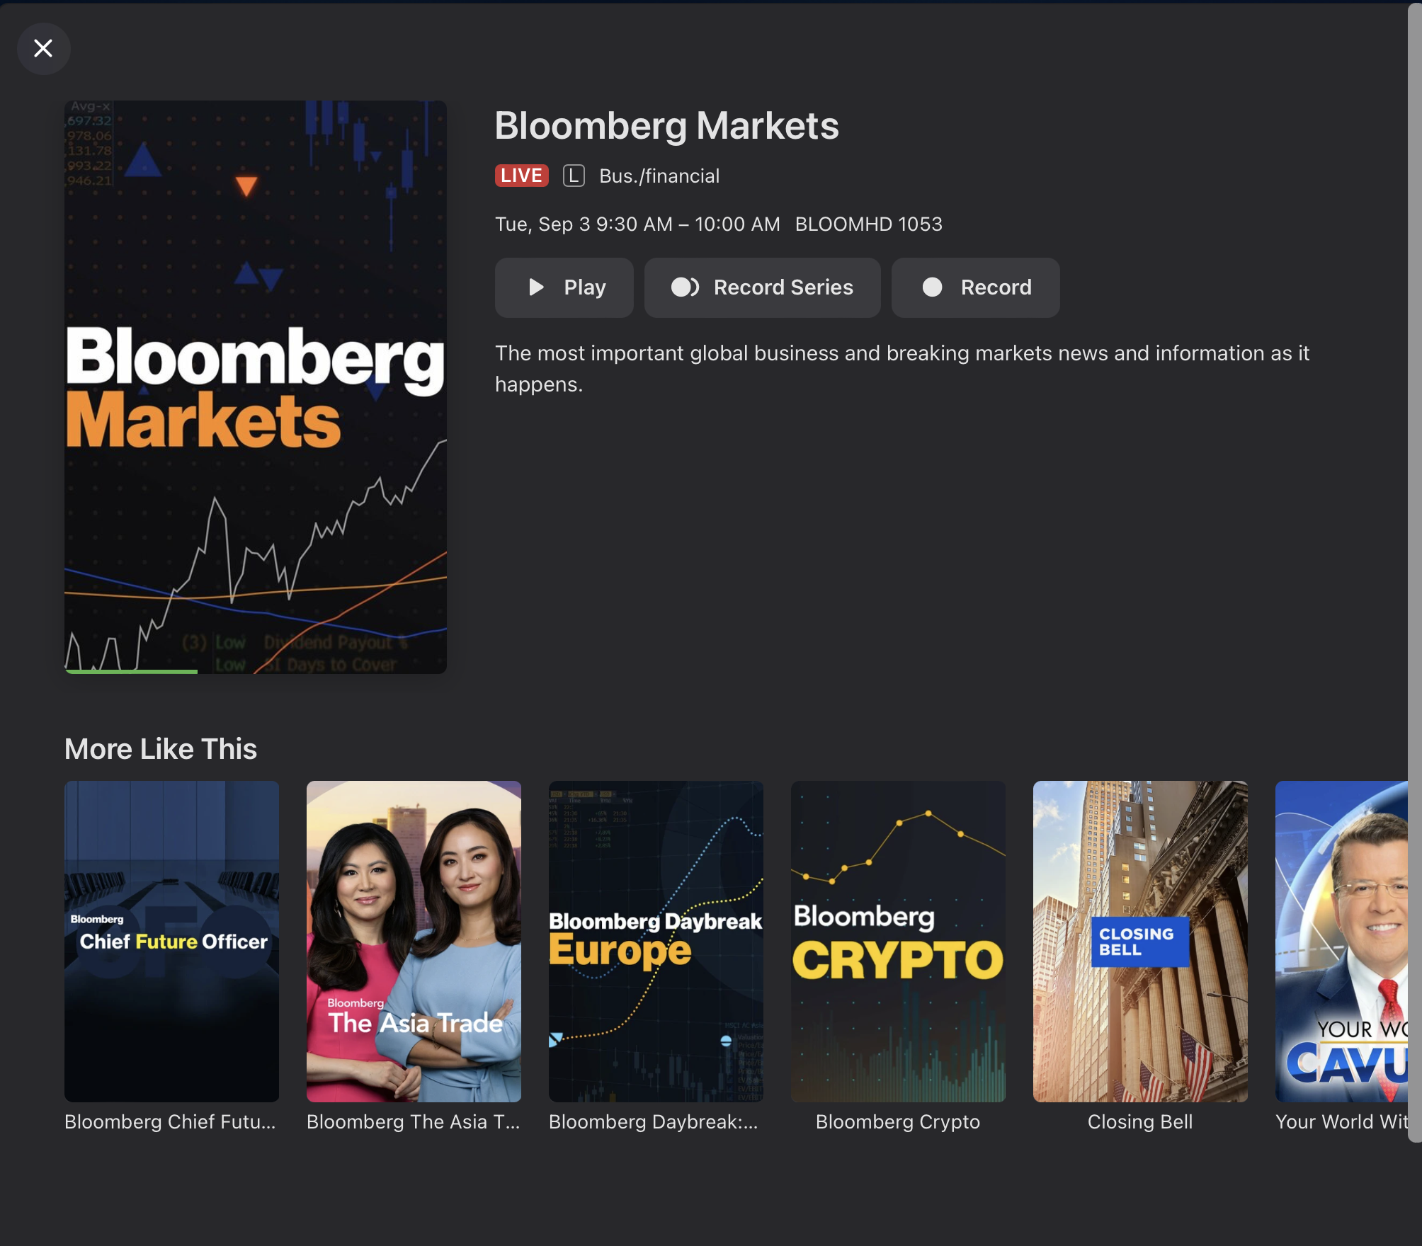The height and width of the screenshot is (1246, 1422).
Task: Click the Play triangle icon
Action: click(x=536, y=287)
